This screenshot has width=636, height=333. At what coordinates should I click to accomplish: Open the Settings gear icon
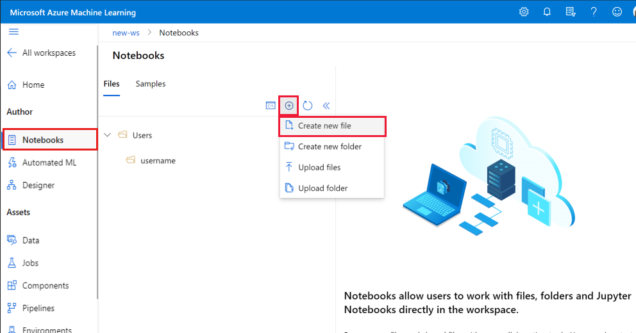[x=524, y=12]
